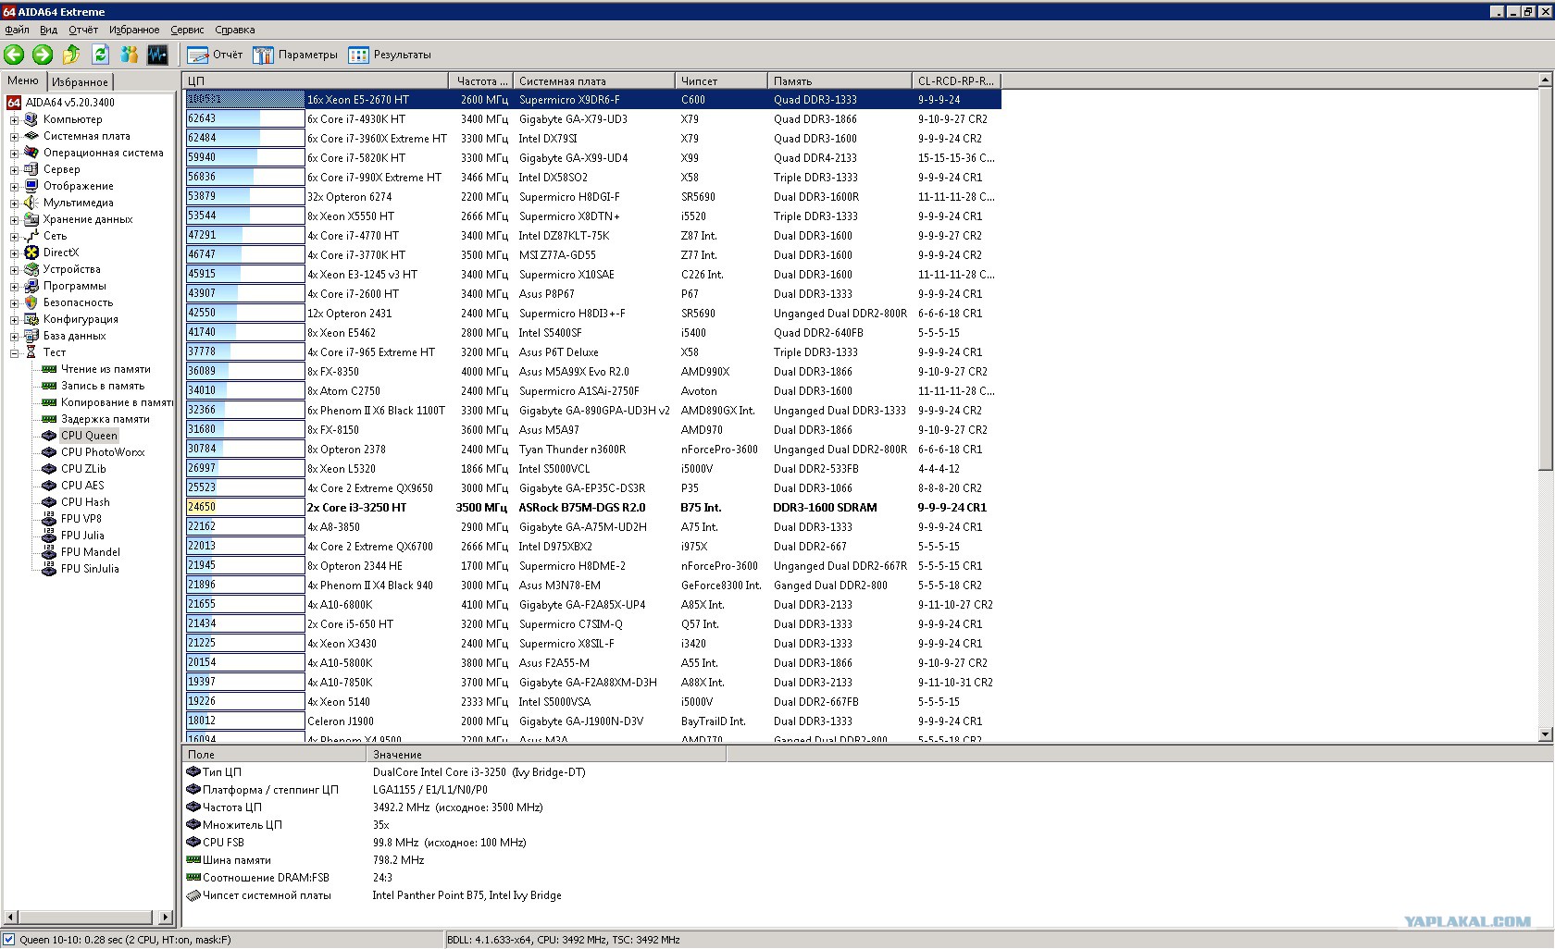Click the folder up-level toolbar icon
Image resolution: width=1555 pixels, height=949 pixels.
[71, 55]
